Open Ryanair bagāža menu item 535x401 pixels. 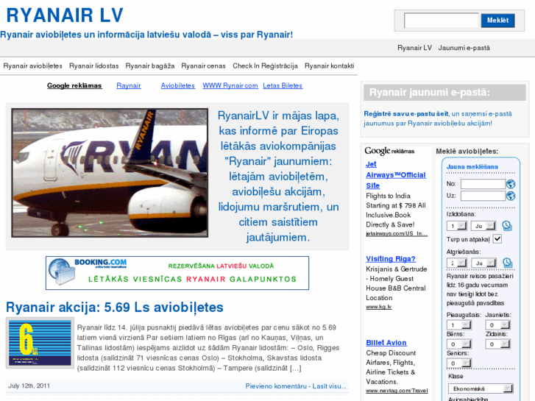150,66
